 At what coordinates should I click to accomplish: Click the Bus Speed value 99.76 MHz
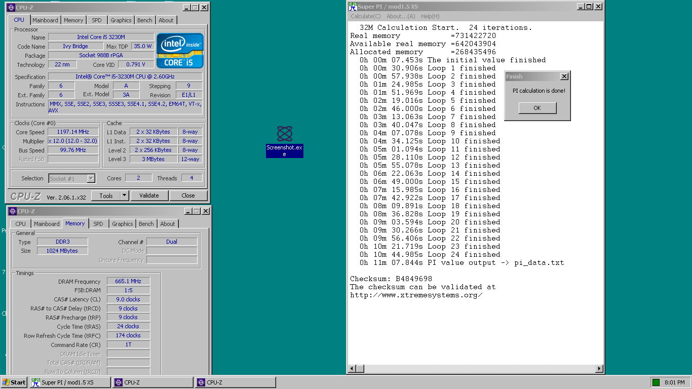[x=73, y=150]
